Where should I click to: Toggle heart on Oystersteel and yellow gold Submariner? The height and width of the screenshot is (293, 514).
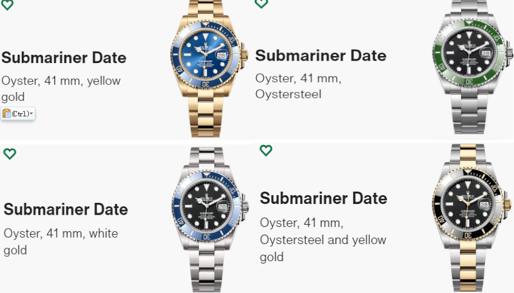(x=266, y=150)
